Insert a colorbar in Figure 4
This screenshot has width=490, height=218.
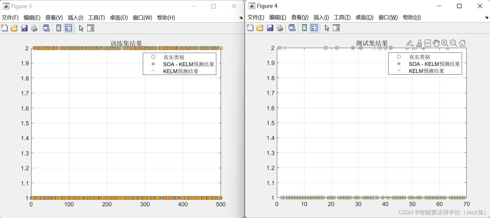pos(304,28)
